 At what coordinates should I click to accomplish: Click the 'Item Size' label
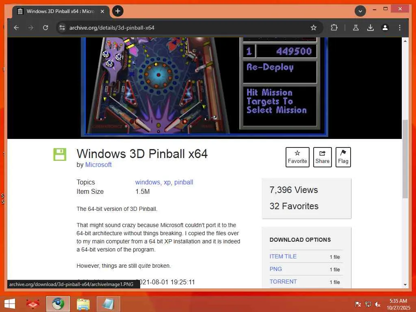(x=90, y=192)
